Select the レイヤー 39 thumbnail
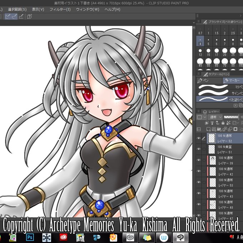Screen dimensions: 243x243 pos(213,160)
